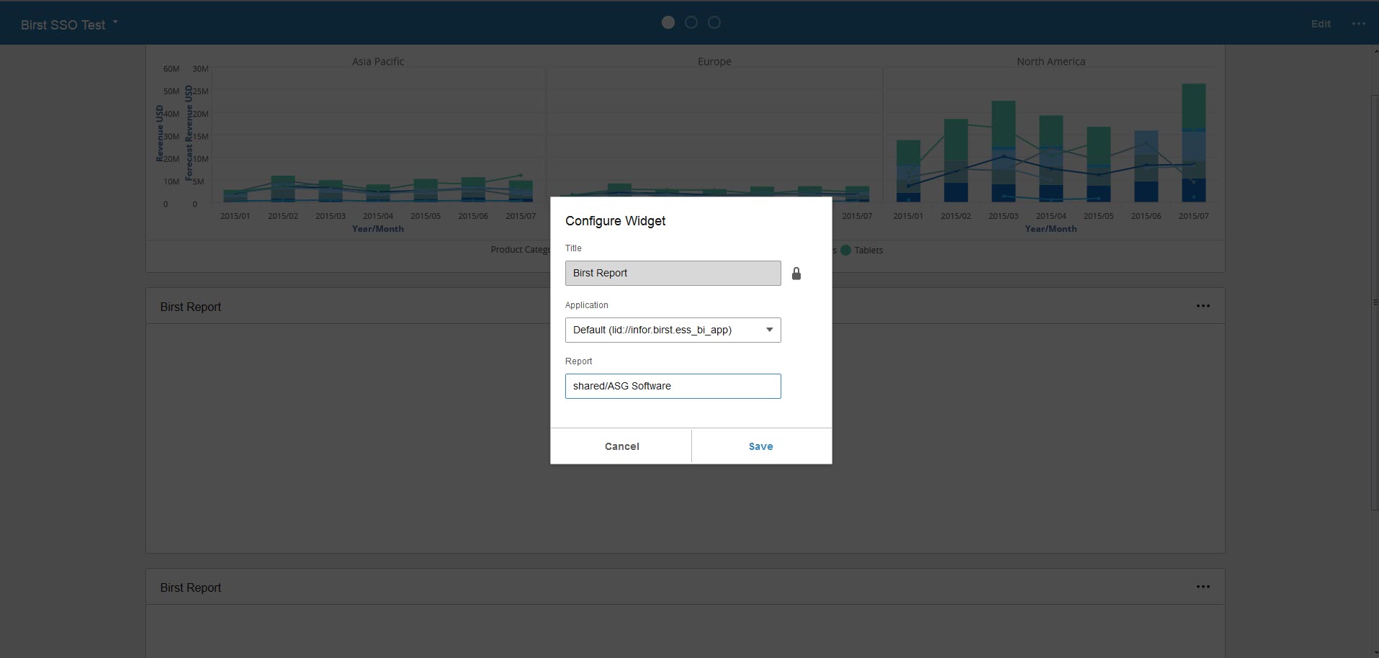
Task: Click Edit in the top header
Action: click(x=1321, y=24)
